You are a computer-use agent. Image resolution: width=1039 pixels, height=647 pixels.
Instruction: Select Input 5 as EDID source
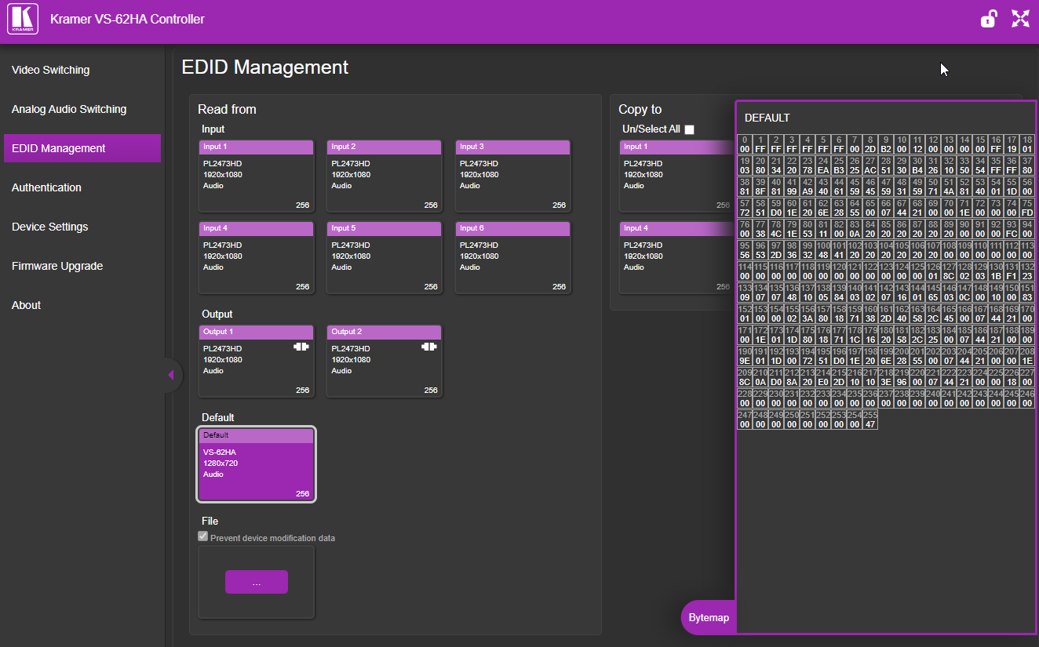pos(385,257)
